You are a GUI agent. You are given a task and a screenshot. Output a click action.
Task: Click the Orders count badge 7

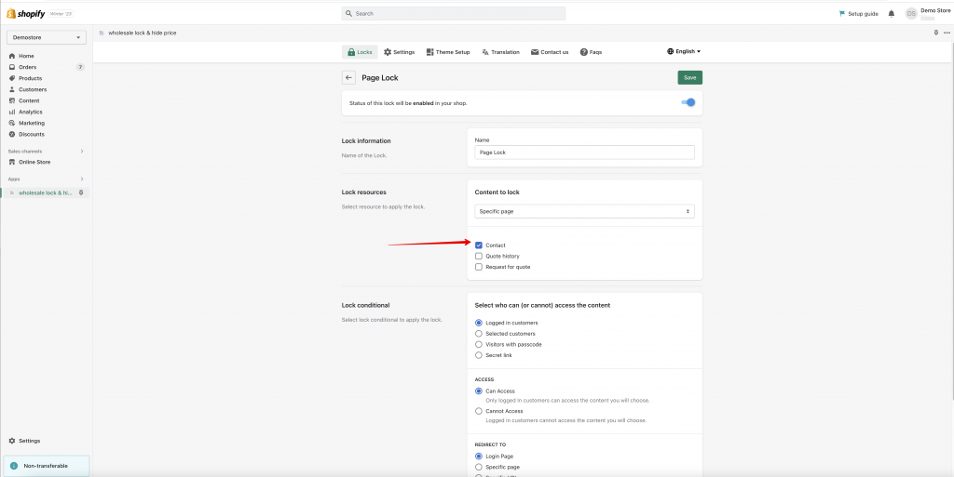click(80, 67)
